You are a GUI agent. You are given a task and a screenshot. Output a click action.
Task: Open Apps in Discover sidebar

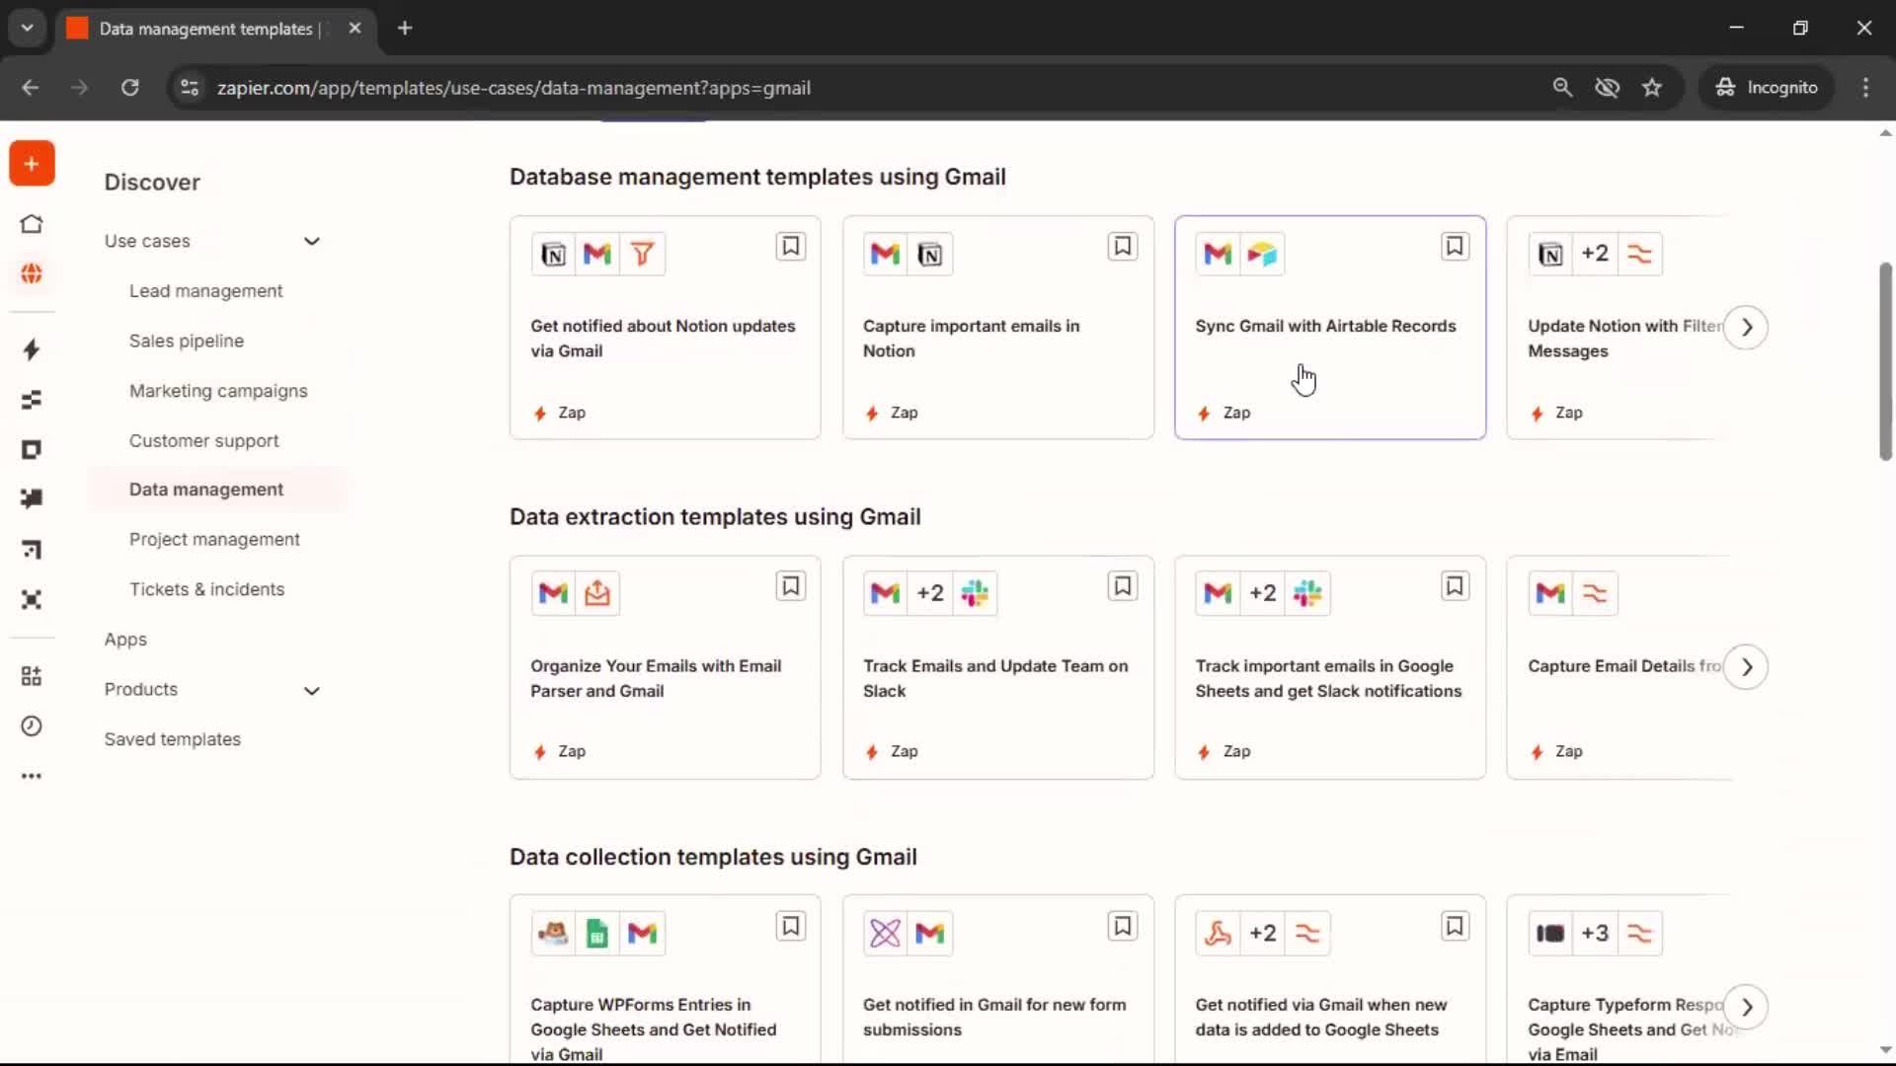pos(125,640)
